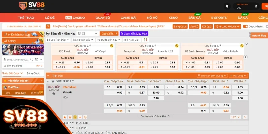This screenshot has height=134, width=268.
Task: Click the soccer ball icon beside Bóng đá
Action: tap(48, 33)
